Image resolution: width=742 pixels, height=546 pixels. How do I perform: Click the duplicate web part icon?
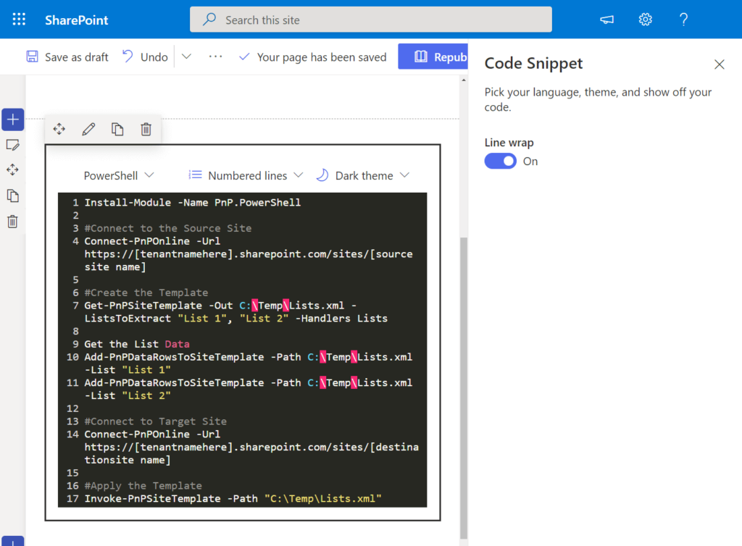pos(117,129)
